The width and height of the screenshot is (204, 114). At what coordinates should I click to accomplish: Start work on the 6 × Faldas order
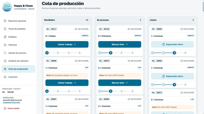pyautogui.click(x=67, y=44)
